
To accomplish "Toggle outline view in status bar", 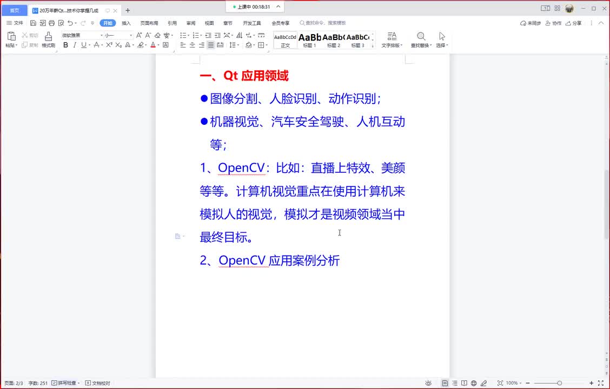I will tap(455, 383).
